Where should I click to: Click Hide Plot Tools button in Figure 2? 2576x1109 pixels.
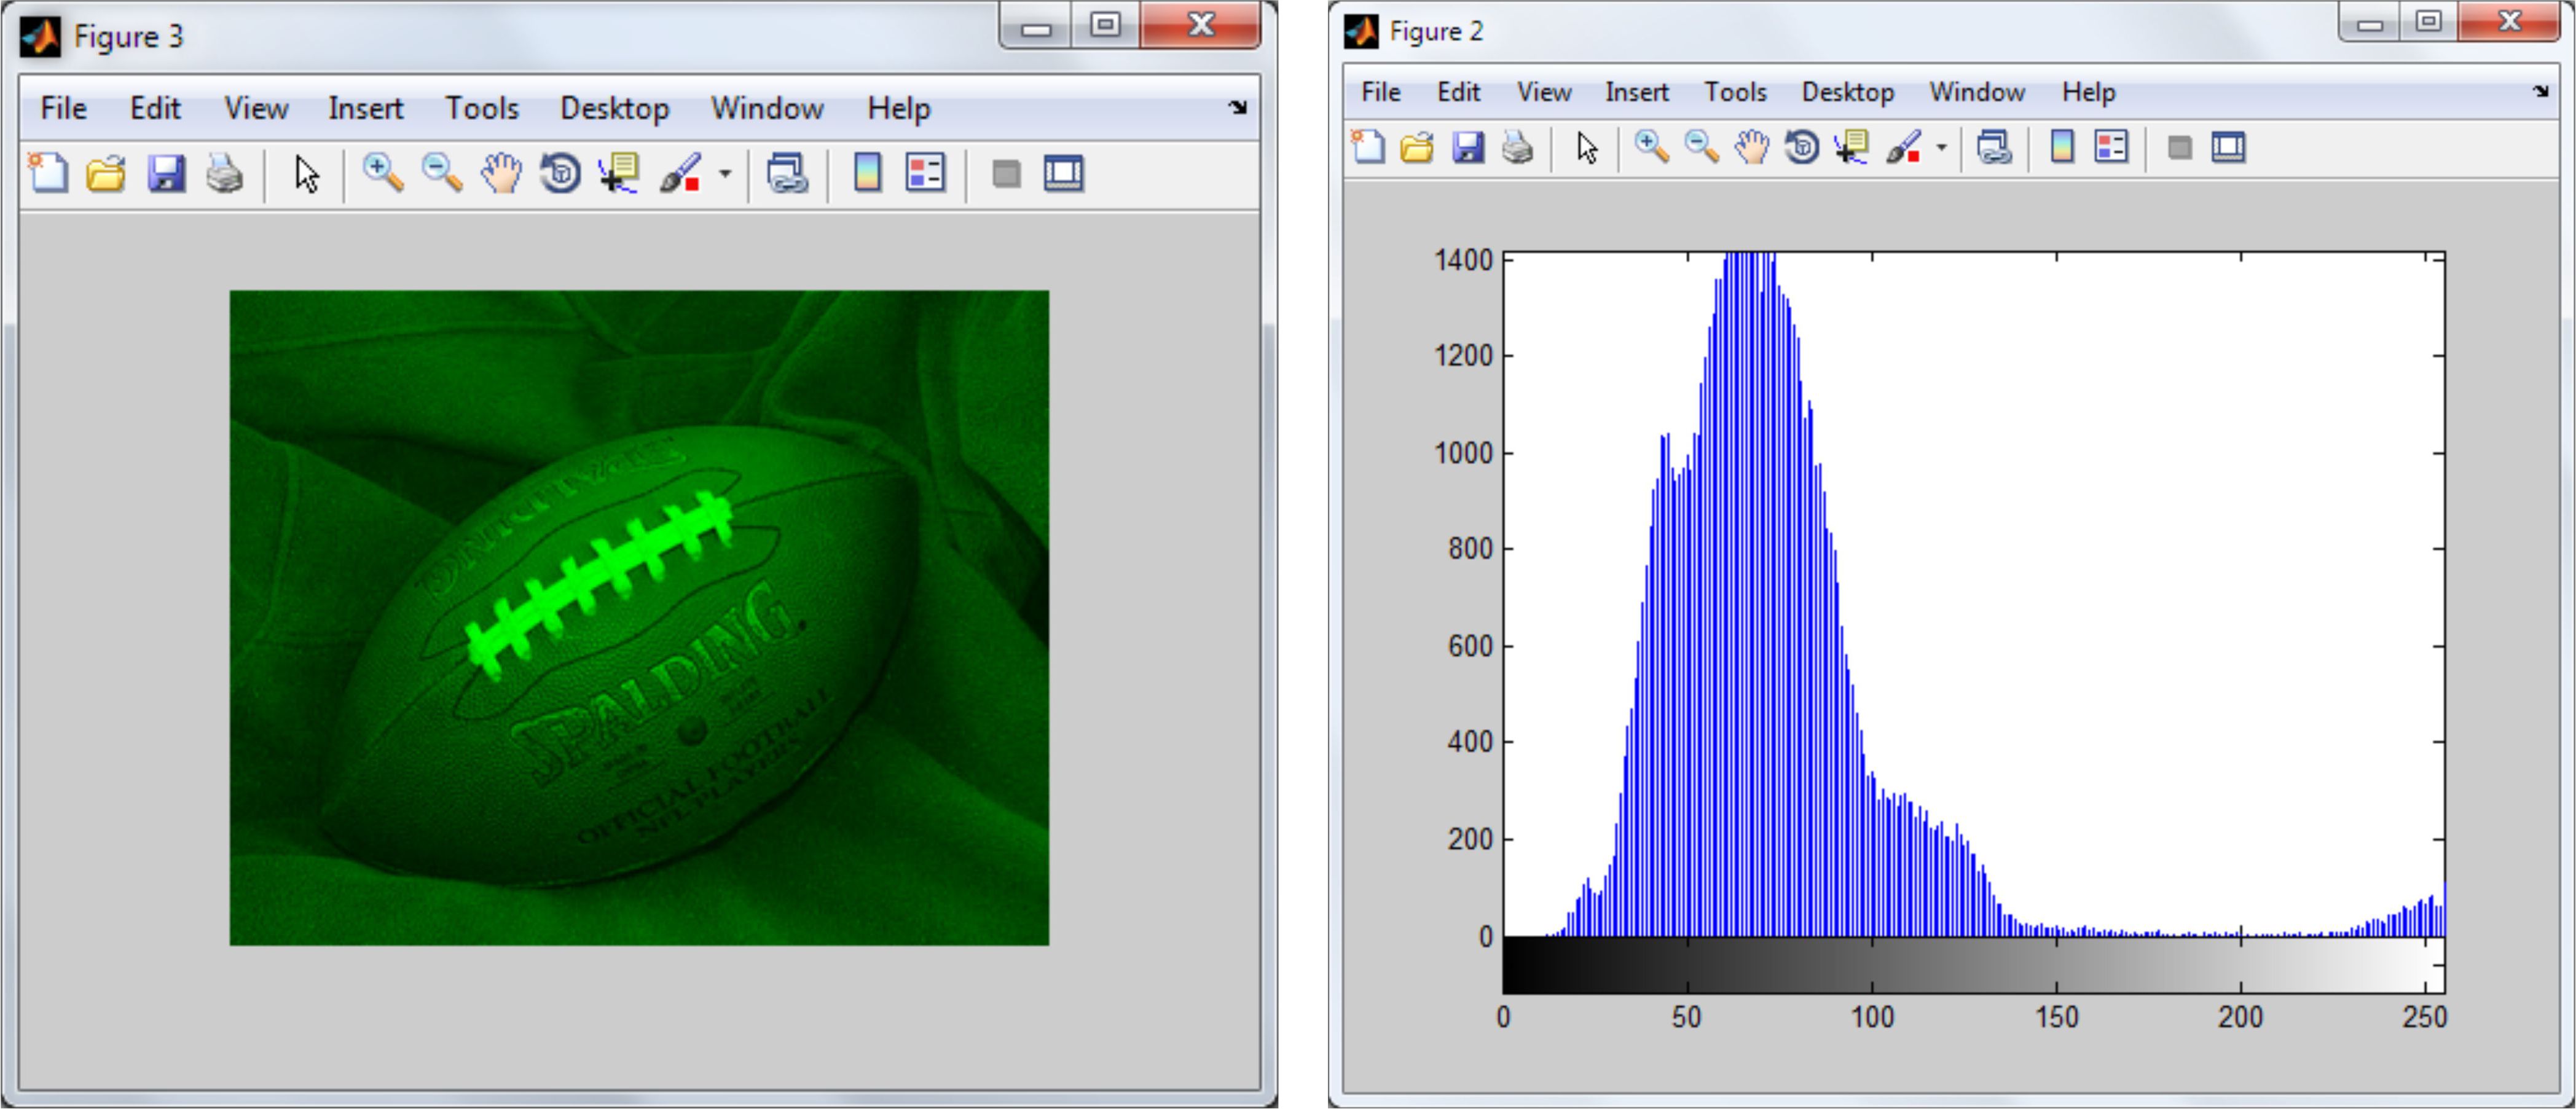(2179, 148)
